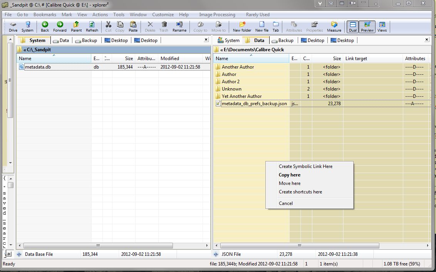Click the Measure tool icon
436x272 pixels.
[334, 27]
